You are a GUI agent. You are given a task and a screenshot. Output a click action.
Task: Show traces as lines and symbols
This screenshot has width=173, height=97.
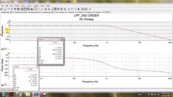coord(42,9)
